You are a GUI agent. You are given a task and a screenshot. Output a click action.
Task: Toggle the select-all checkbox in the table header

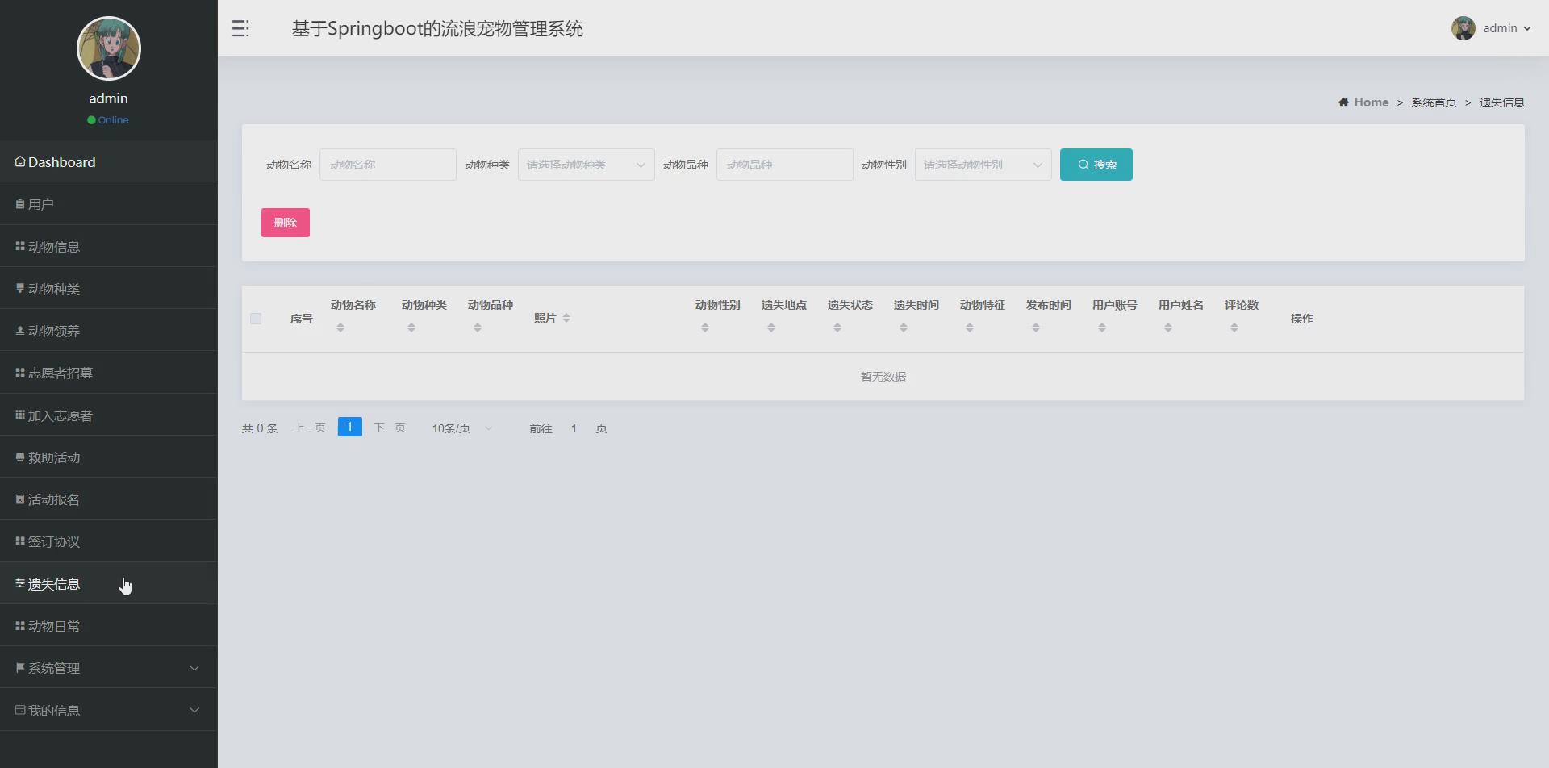(256, 318)
